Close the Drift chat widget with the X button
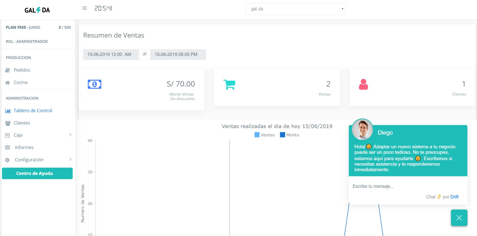This screenshot has width=477, height=236. pyautogui.click(x=459, y=218)
